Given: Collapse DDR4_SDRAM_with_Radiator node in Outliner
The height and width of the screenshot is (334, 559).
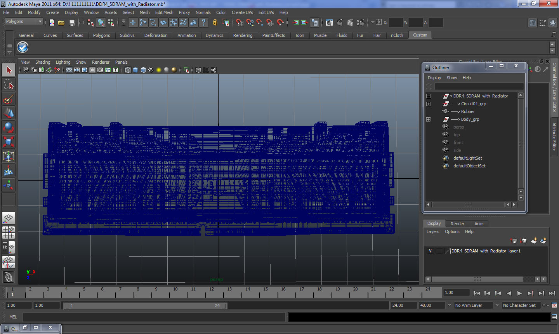Looking at the screenshot, I should click(428, 96).
